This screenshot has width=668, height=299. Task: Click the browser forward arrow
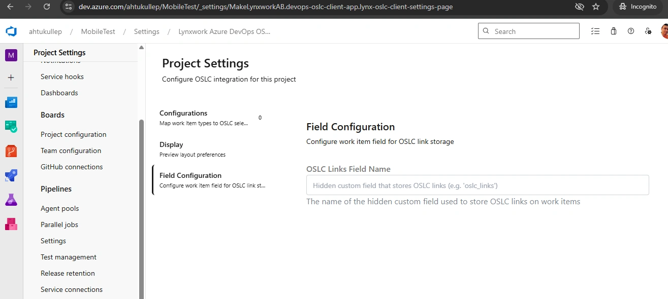point(28,7)
